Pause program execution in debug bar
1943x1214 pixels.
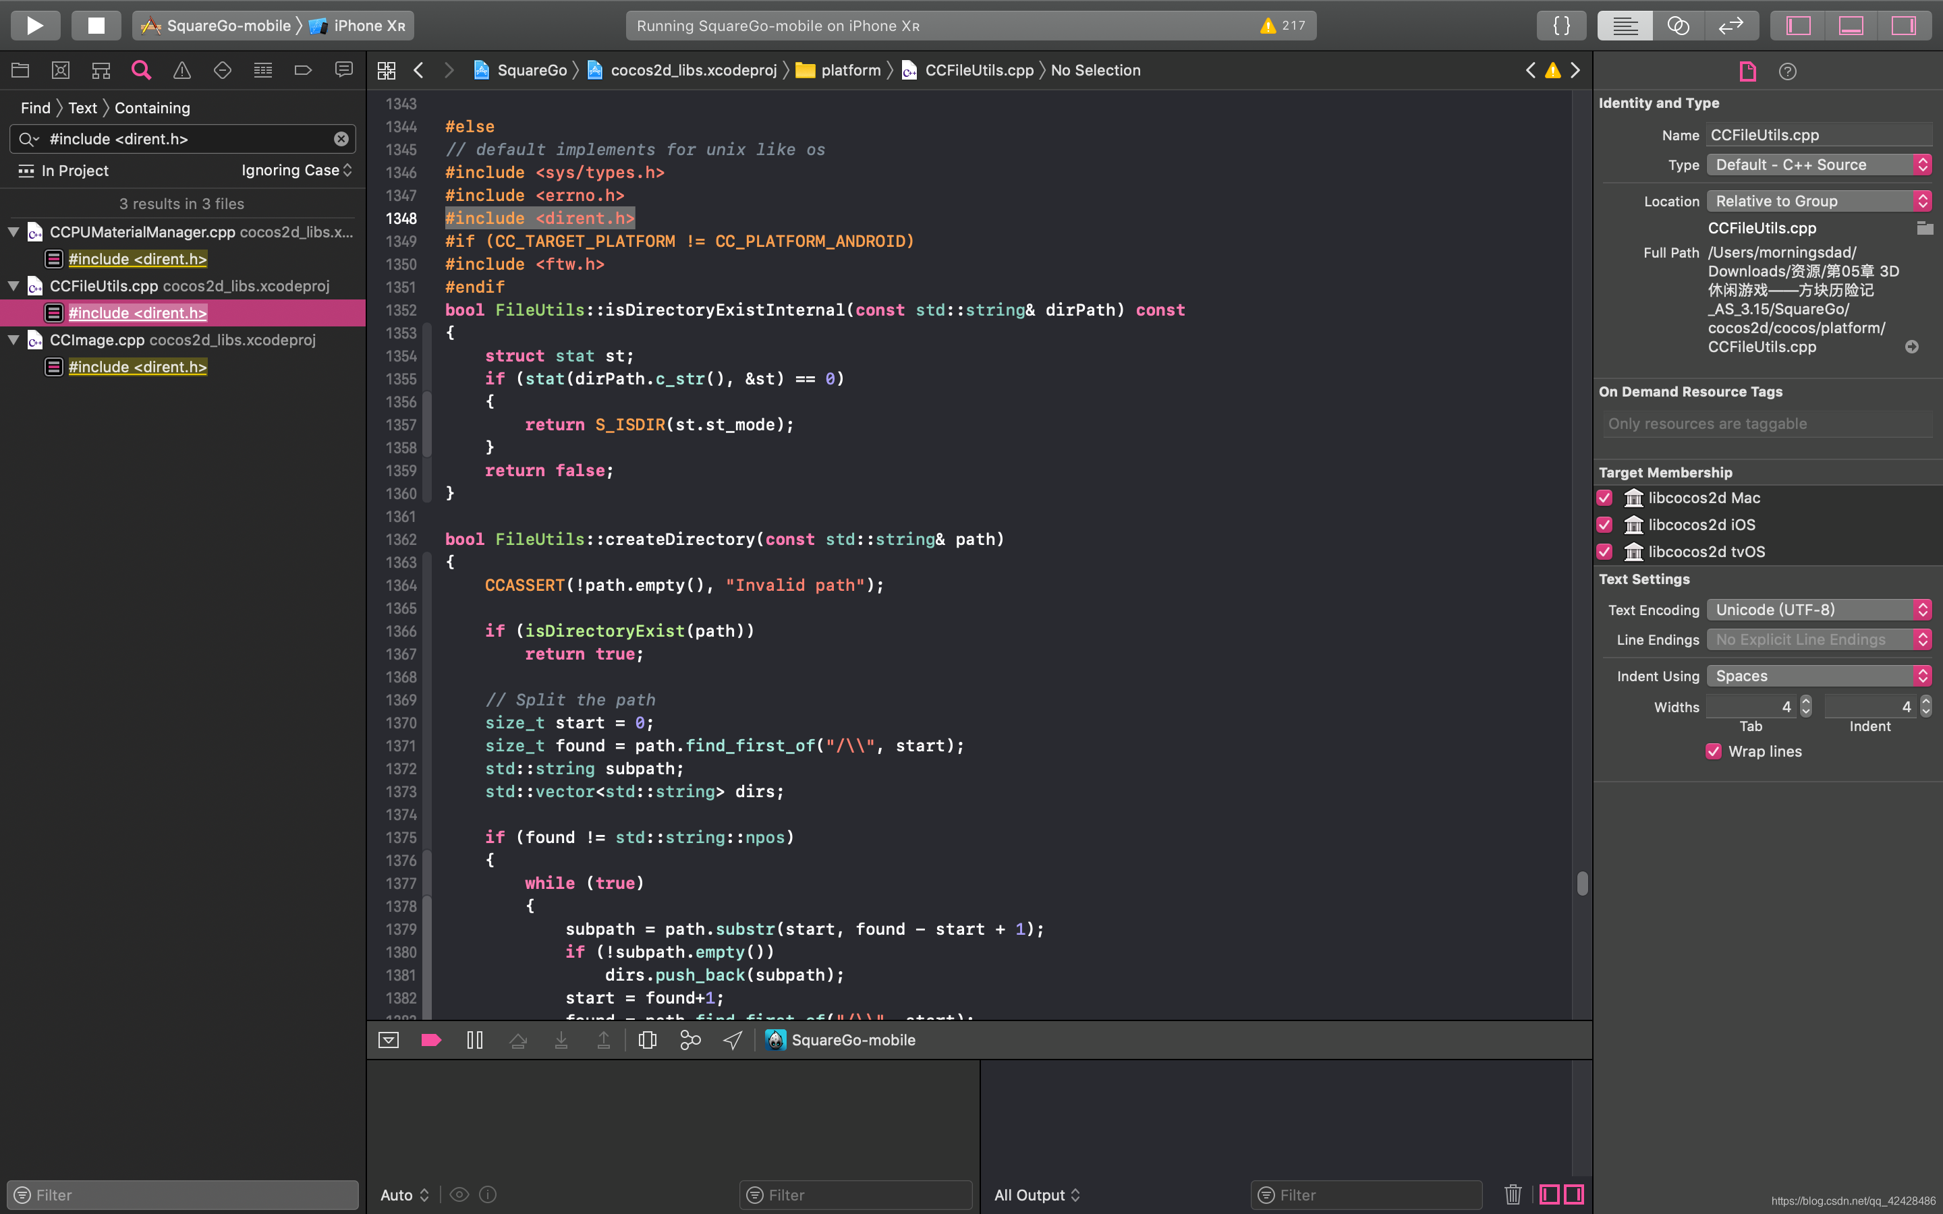474,1040
